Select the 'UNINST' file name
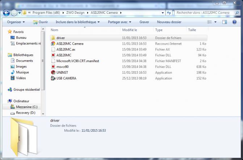Image resolution: width=243 pixels, height=160 pixels. coord(62,73)
